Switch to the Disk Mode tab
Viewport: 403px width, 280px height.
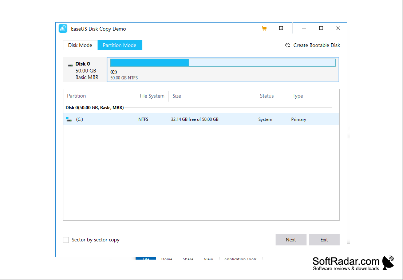(x=80, y=45)
